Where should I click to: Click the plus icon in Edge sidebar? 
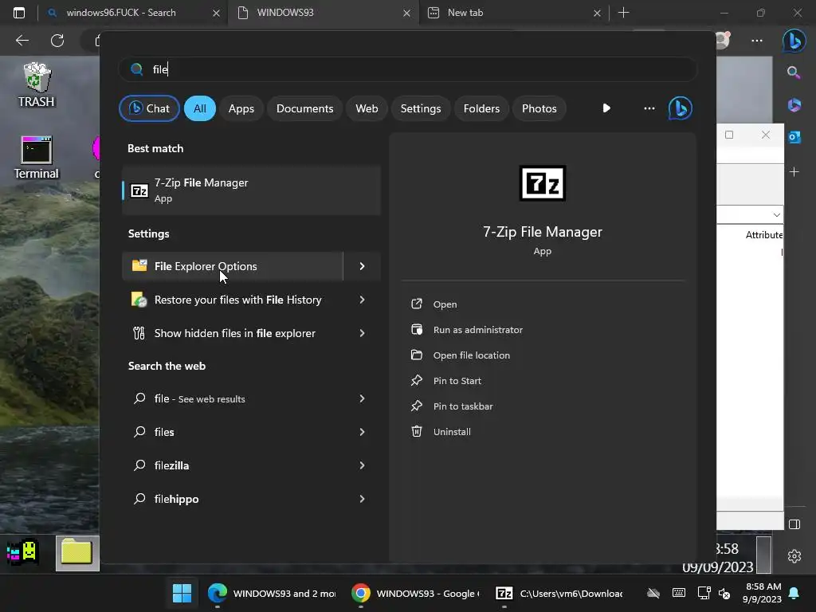click(x=794, y=172)
